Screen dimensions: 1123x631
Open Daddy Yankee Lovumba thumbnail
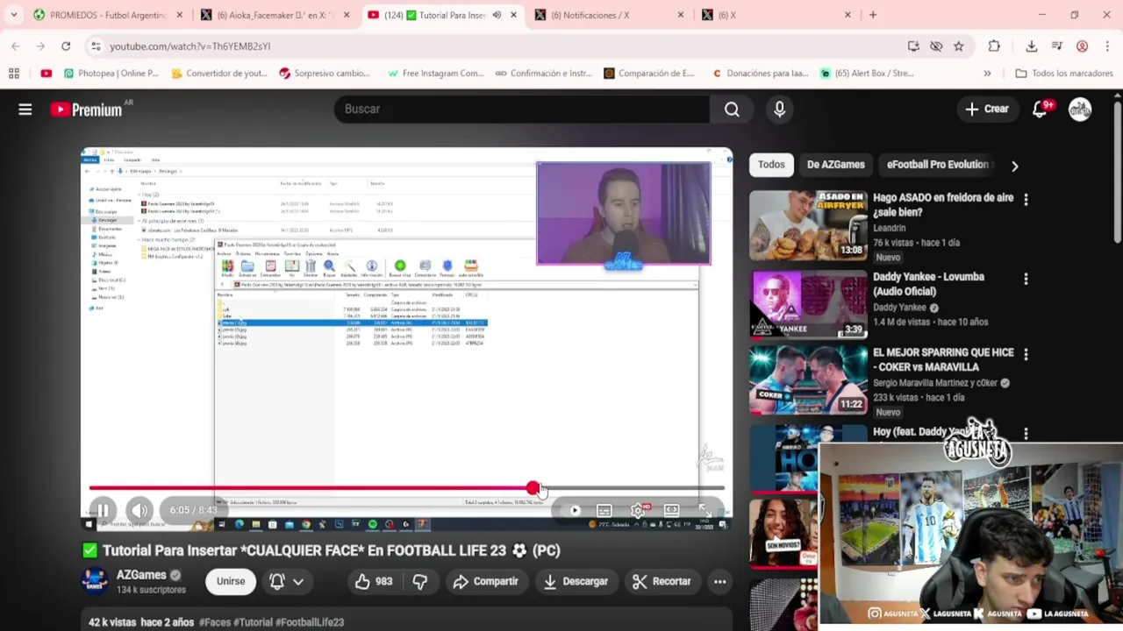808,304
